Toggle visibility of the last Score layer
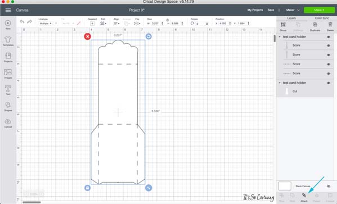This screenshot has width=337, height=204. click(x=329, y=74)
